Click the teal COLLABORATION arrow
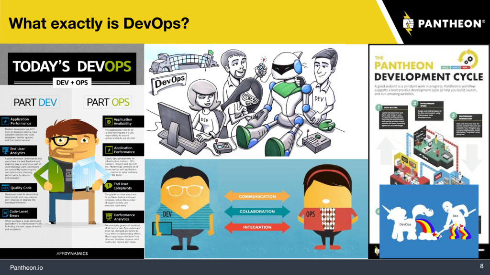Viewport: 490px width, 275px height. (257, 212)
